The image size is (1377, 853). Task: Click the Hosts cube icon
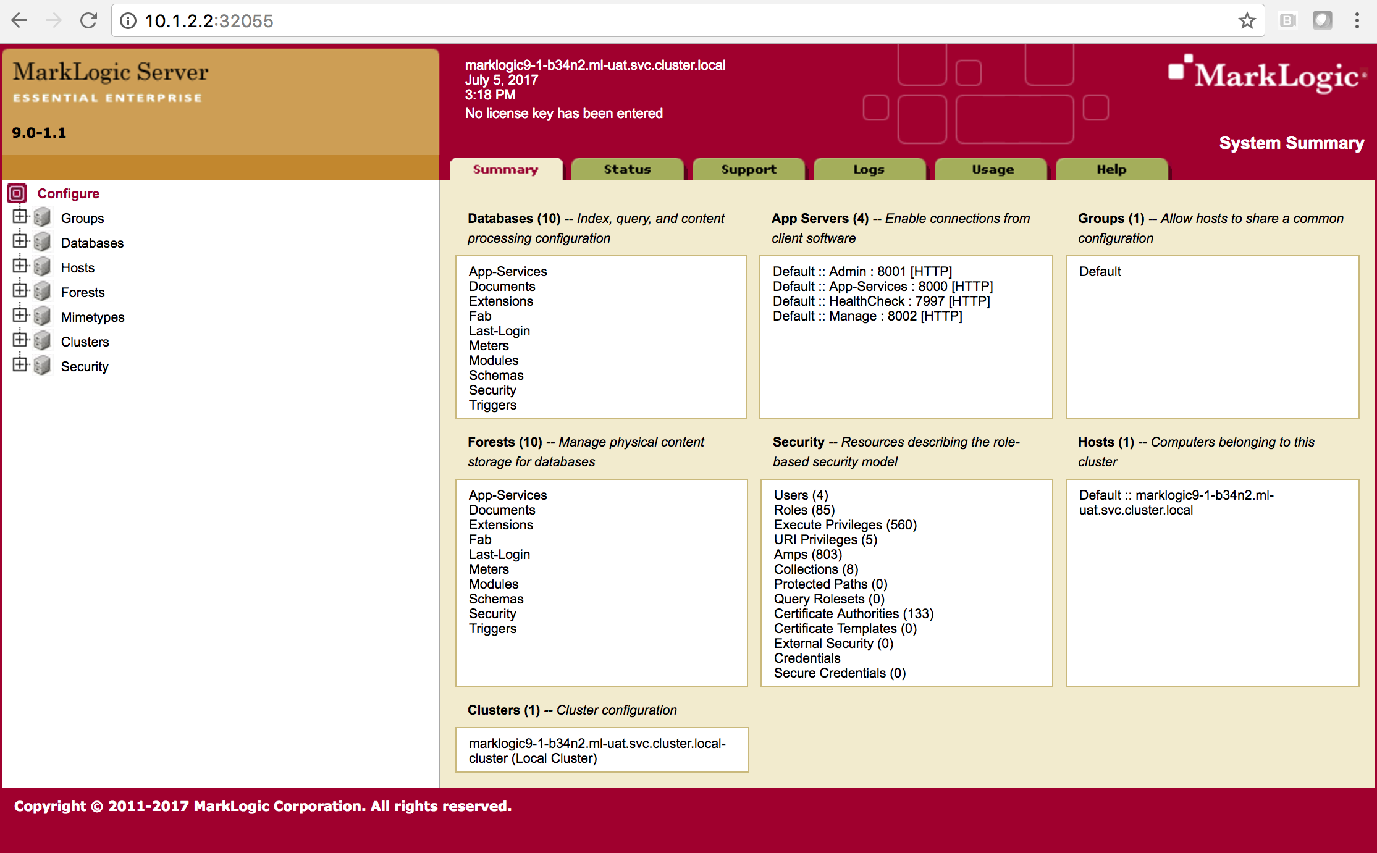point(42,267)
